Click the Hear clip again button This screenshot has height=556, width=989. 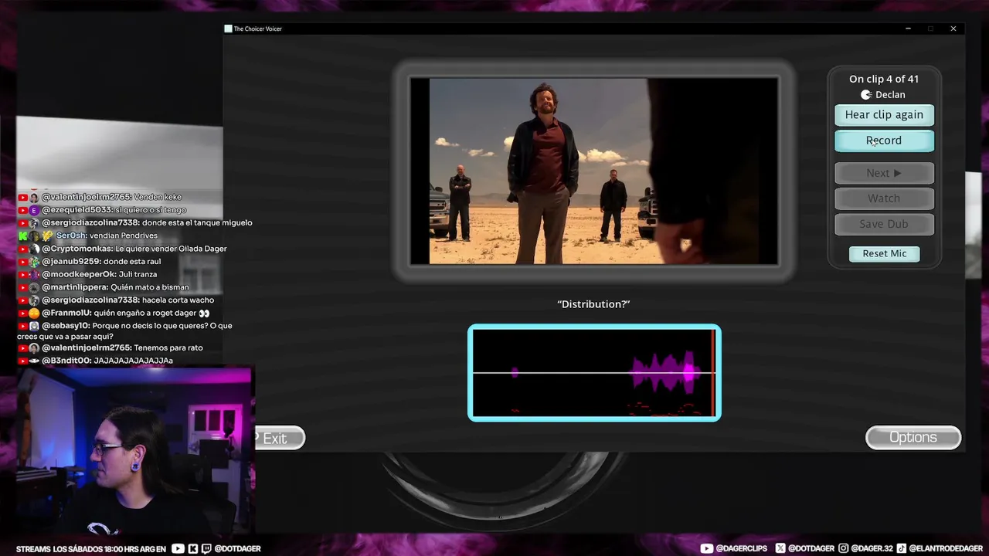(x=884, y=115)
